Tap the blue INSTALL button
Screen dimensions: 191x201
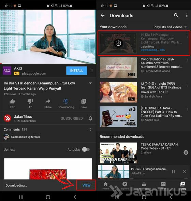pyautogui.click(x=77, y=70)
